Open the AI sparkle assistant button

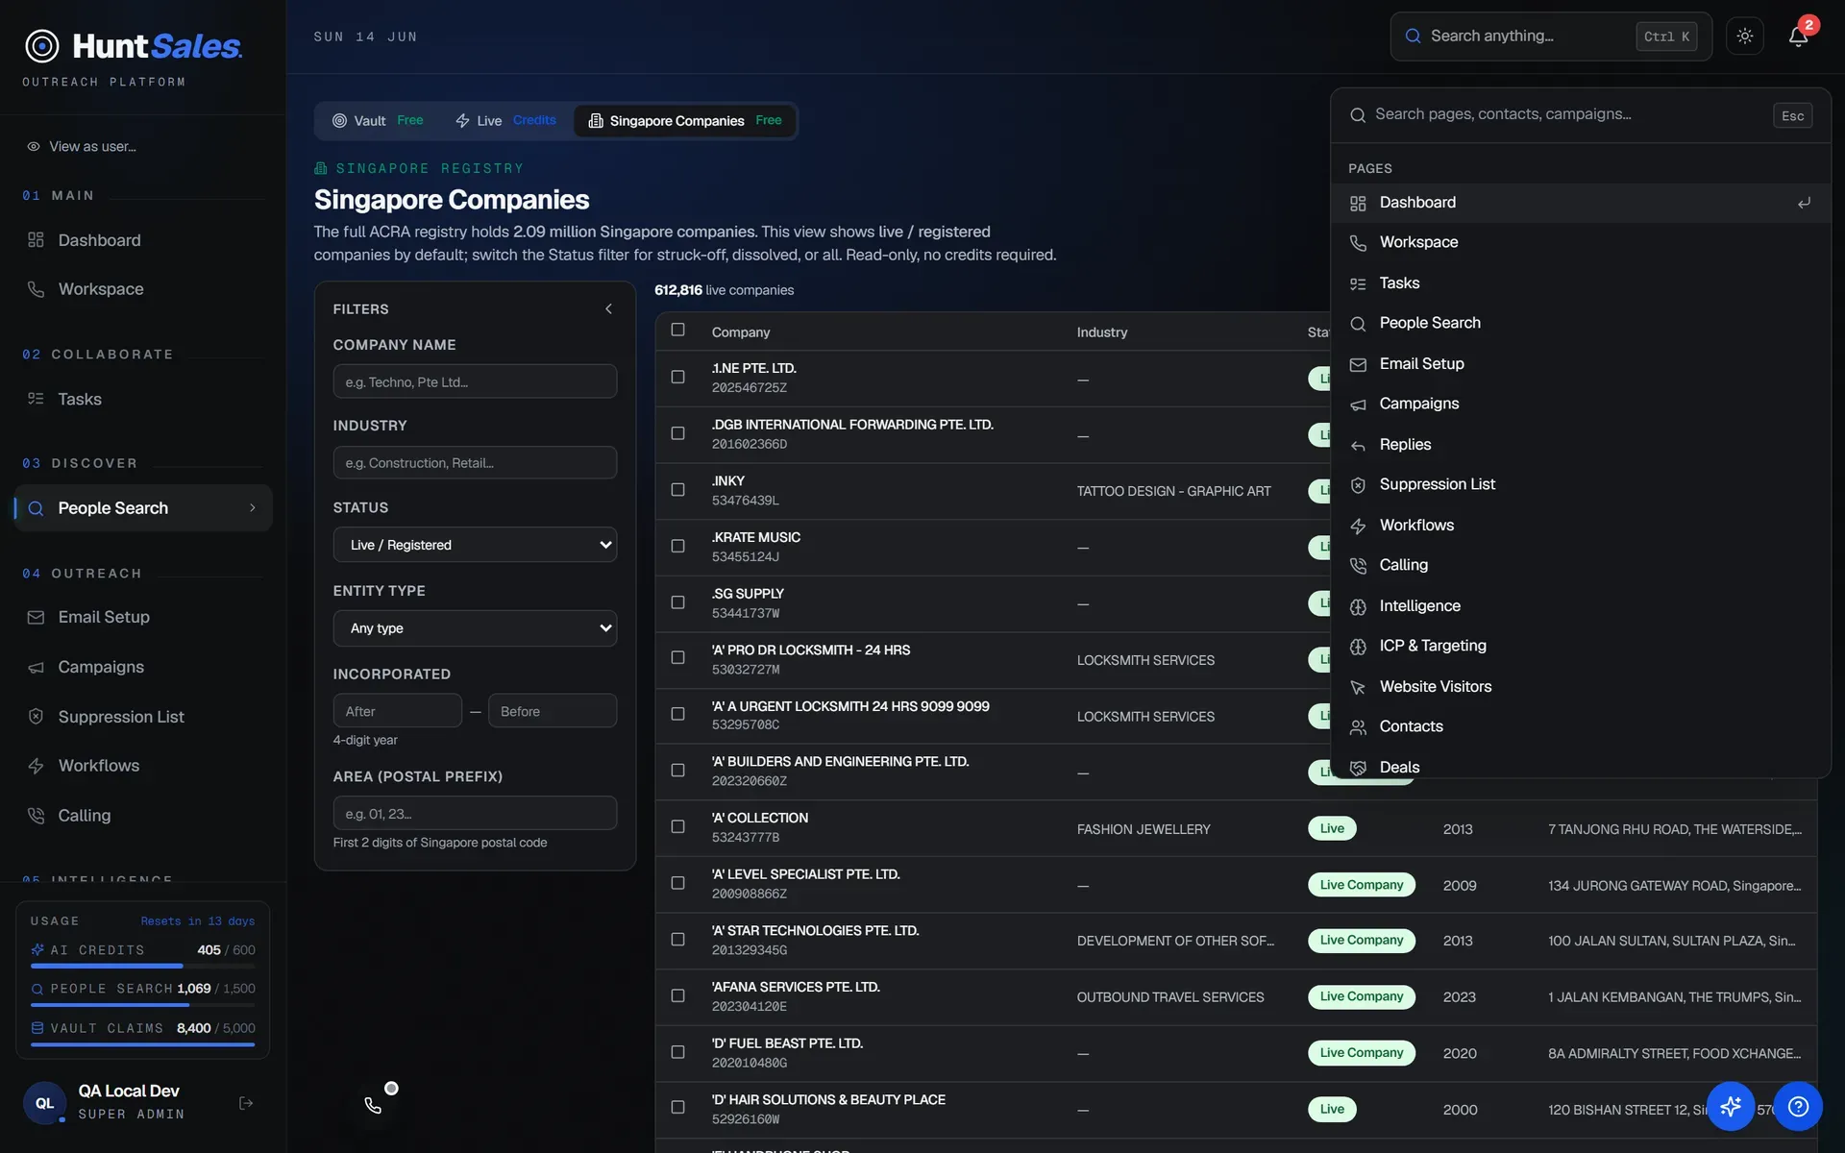[1731, 1107]
